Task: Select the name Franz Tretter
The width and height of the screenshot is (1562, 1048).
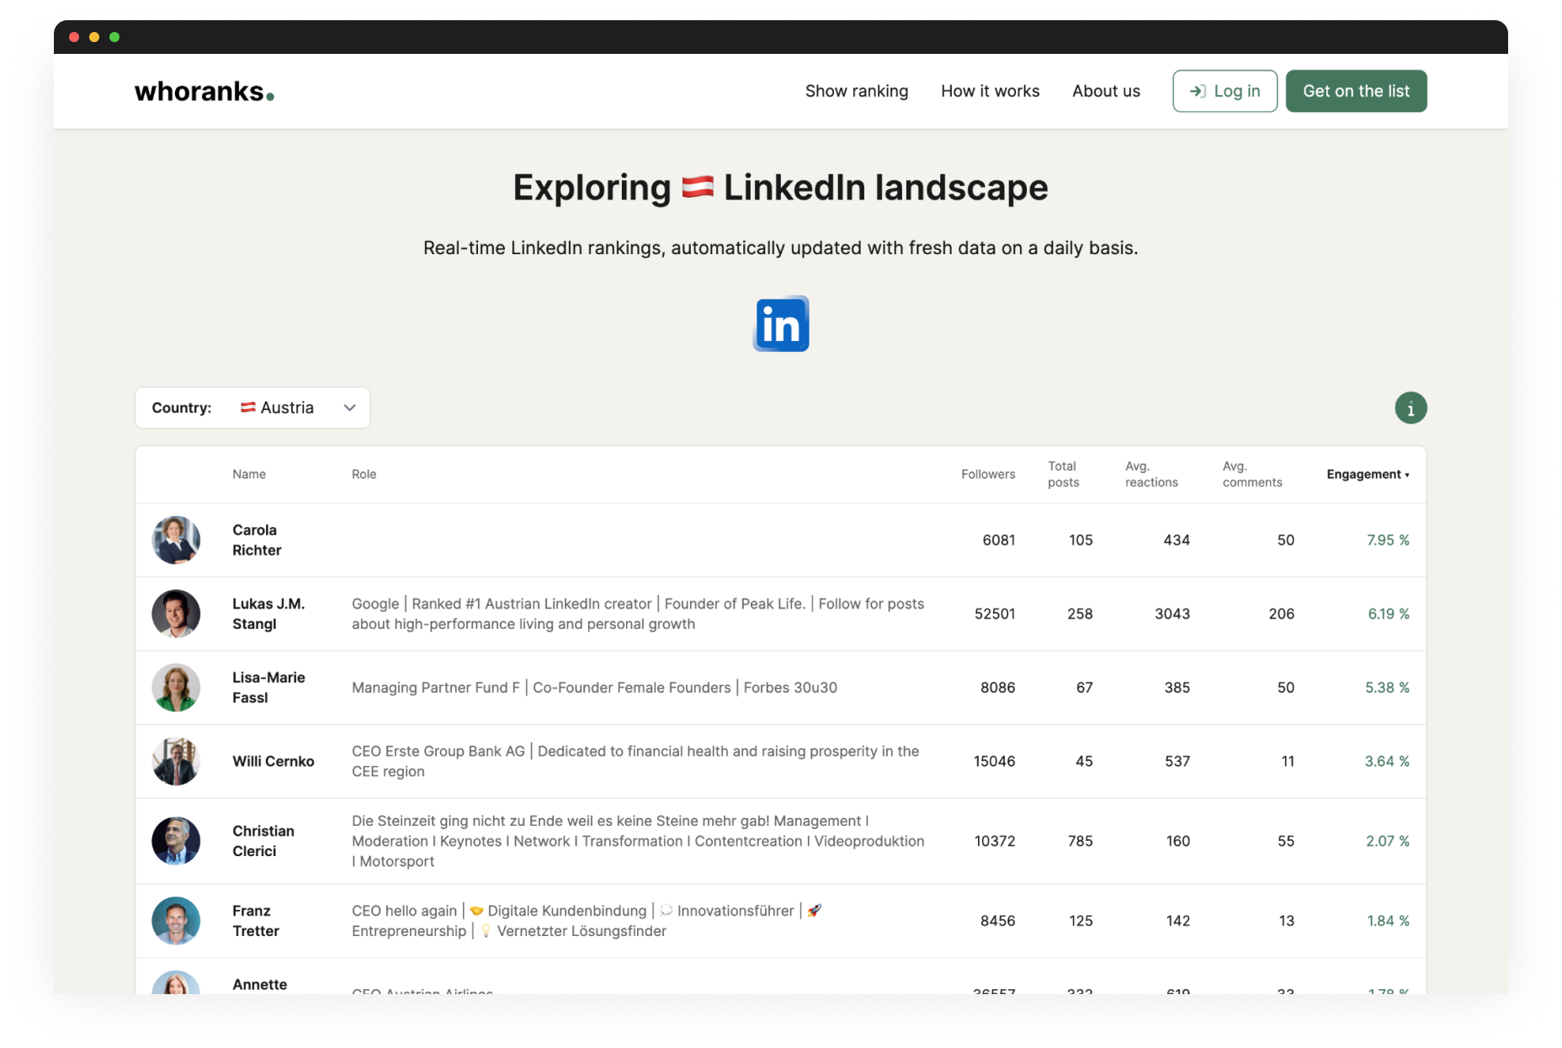Action: click(256, 921)
